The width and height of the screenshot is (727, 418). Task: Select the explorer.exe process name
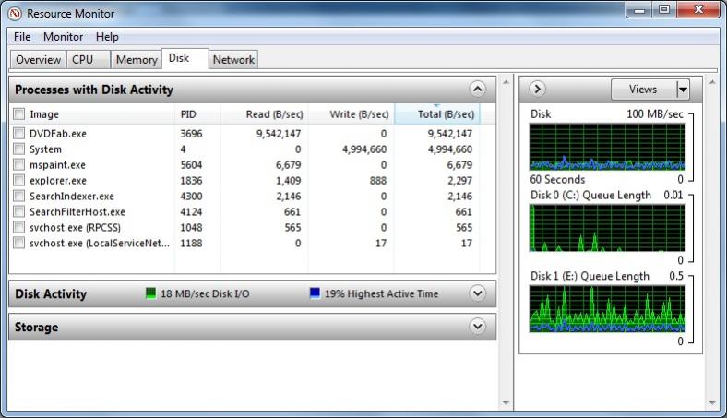click(58, 181)
